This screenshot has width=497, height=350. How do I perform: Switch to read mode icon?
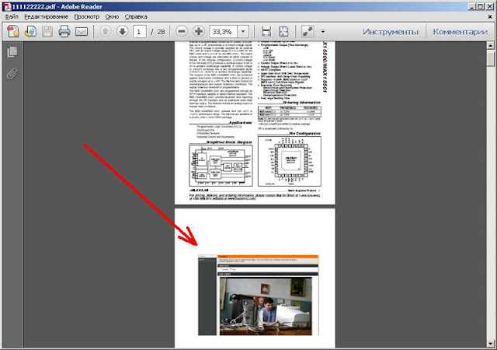click(308, 31)
